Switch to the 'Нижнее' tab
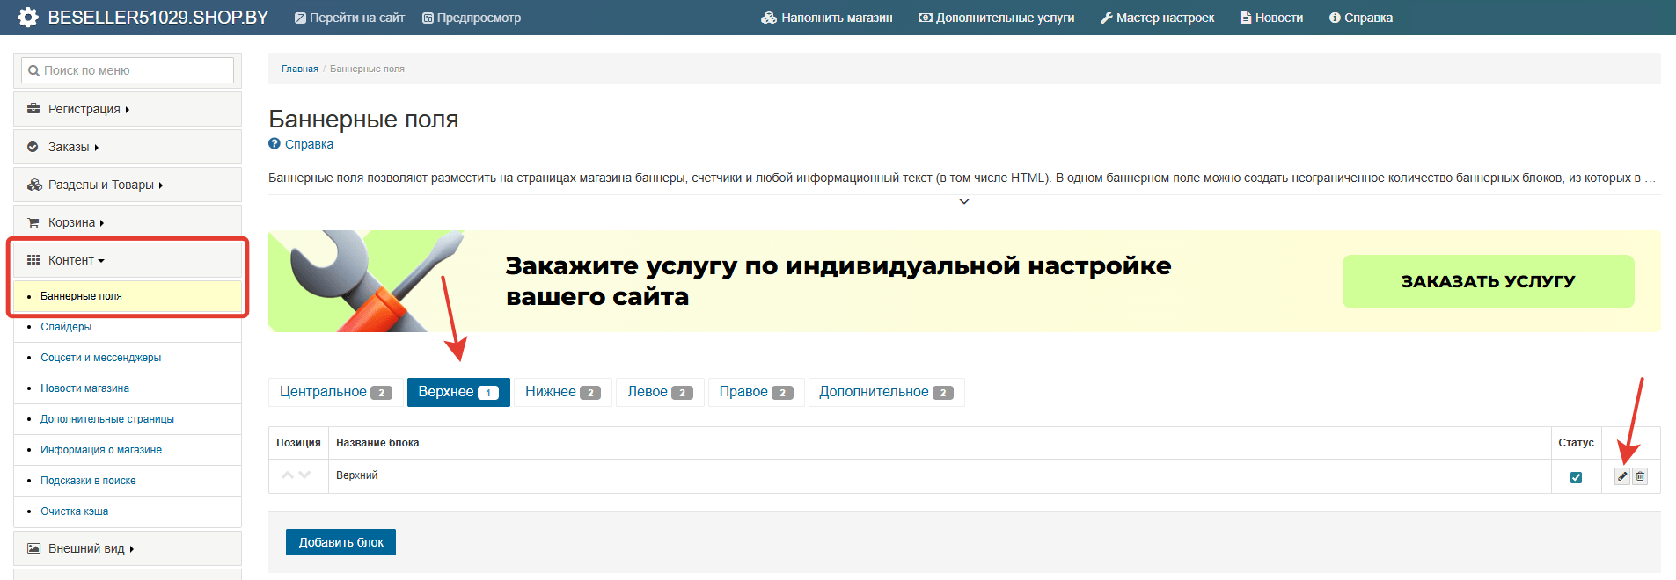Image resolution: width=1676 pixels, height=580 pixels. click(563, 392)
